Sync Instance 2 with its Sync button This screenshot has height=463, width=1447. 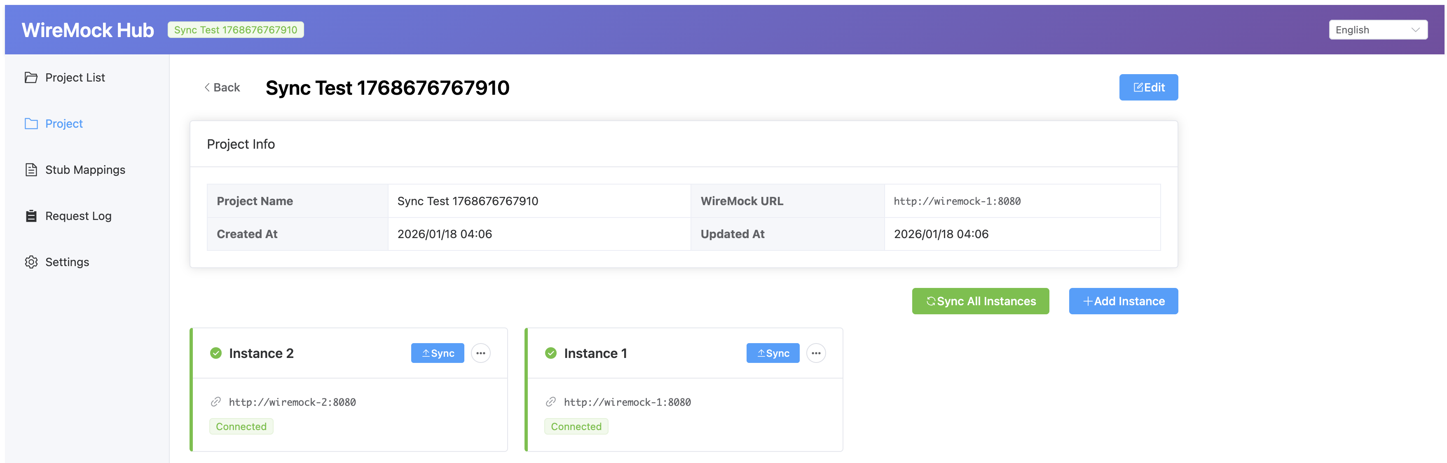tap(438, 353)
